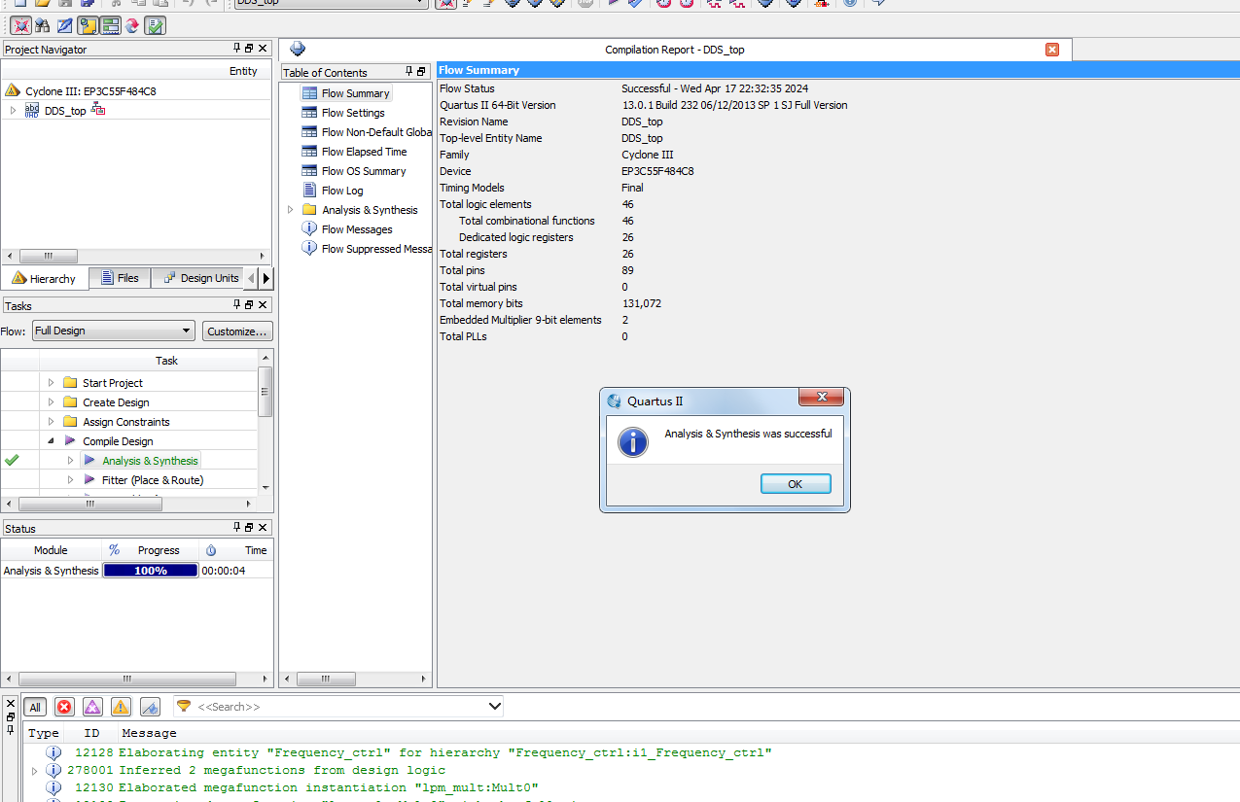This screenshot has width=1240, height=802.
Task: Click the red-blue refresh arrows toolbar icon
Action: click(x=132, y=25)
